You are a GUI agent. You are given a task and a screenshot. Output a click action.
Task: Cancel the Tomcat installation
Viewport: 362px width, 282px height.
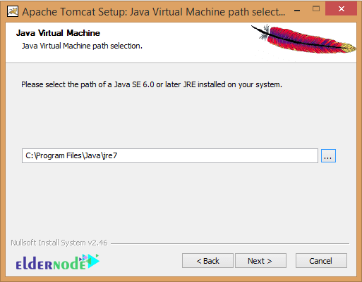[x=321, y=261]
